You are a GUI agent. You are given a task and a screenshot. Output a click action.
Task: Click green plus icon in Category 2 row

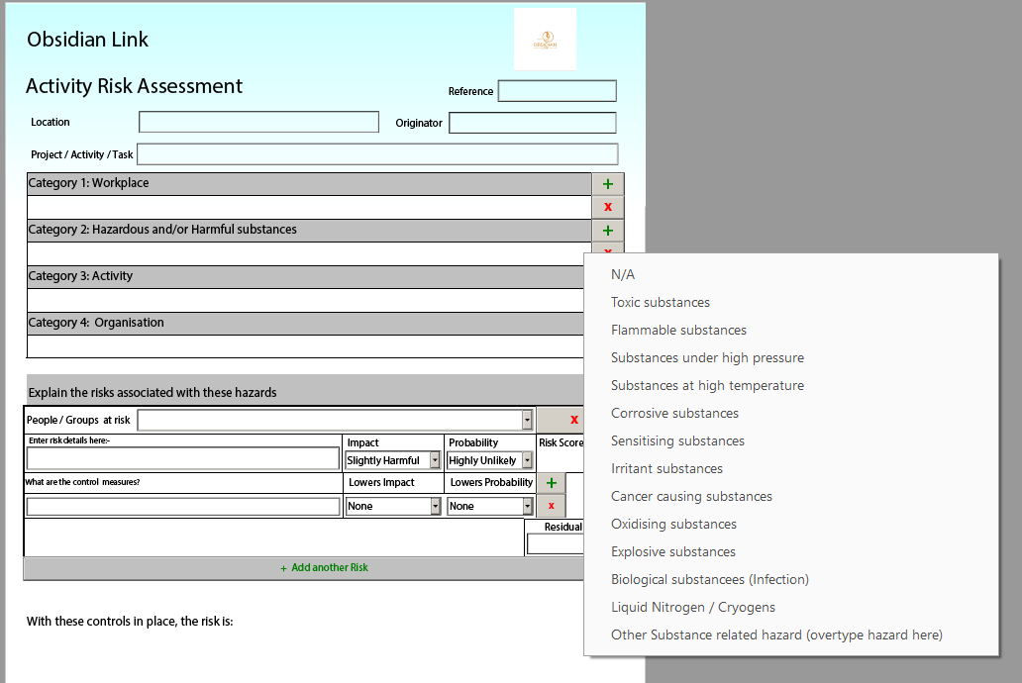(x=607, y=231)
